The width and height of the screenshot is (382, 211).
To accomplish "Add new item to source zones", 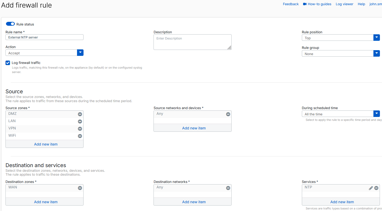I will pos(46,144).
